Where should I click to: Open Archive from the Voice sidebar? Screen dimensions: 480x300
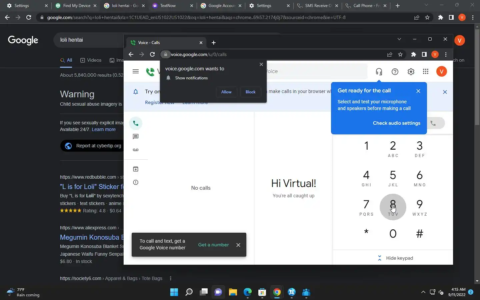point(136,169)
